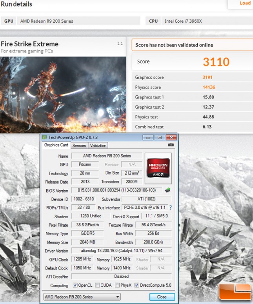Click the Graphics test 1 value 15.80
The height and width of the screenshot is (304, 253).
click(x=208, y=97)
